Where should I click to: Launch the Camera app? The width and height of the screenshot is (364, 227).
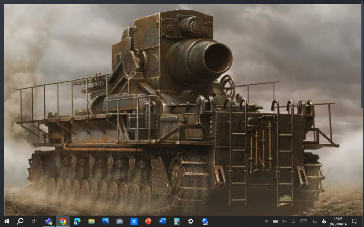point(119,221)
